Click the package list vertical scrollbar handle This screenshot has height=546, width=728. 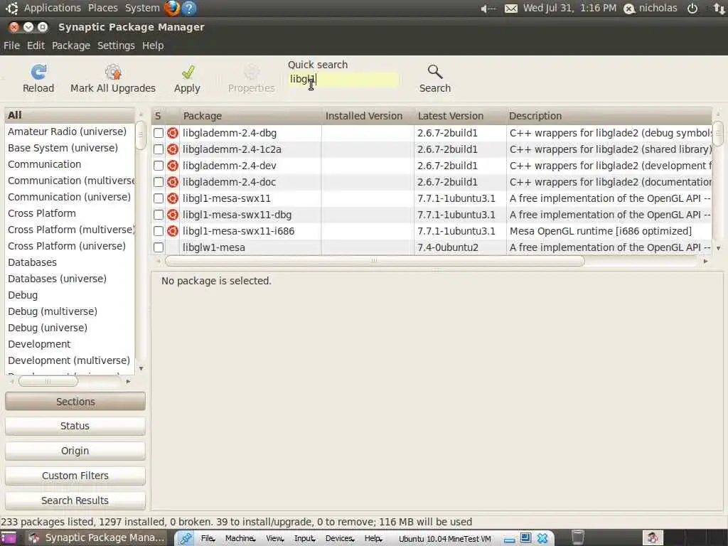tap(718, 134)
